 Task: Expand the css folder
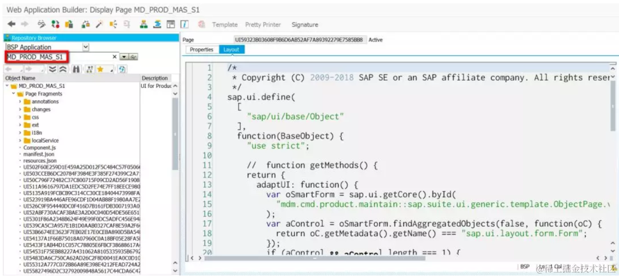pyautogui.click(x=20, y=117)
